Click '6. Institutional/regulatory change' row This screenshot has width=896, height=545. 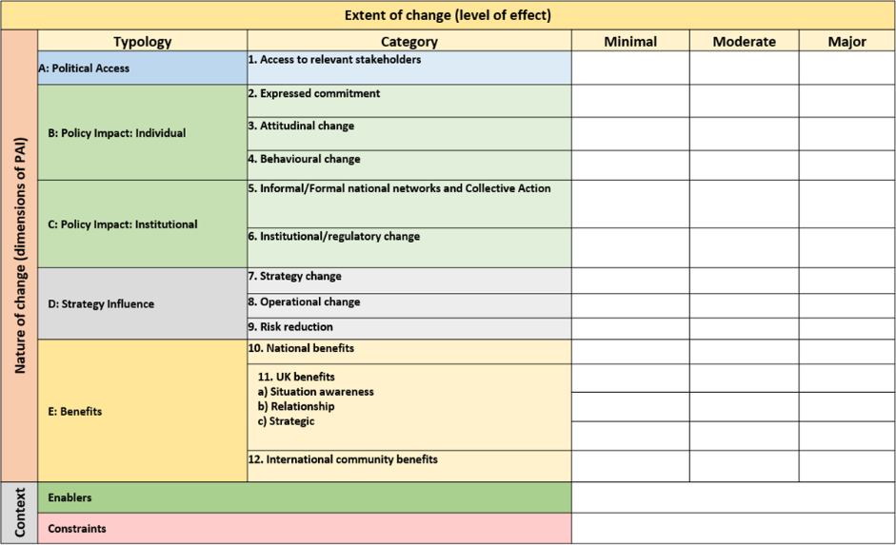tap(409, 247)
